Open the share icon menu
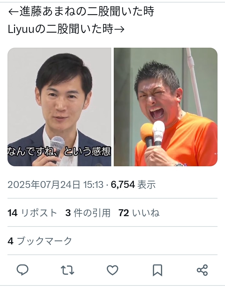The height and width of the screenshot is (293, 225). [x=202, y=270]
